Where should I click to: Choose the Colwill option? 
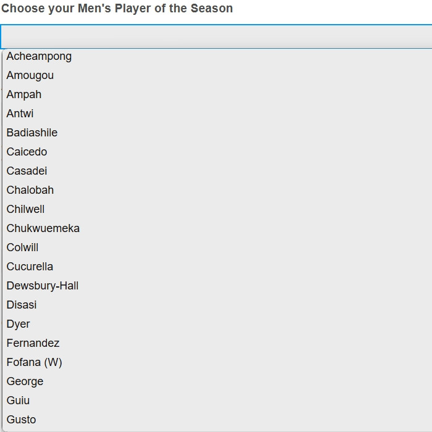click(217, 247)
